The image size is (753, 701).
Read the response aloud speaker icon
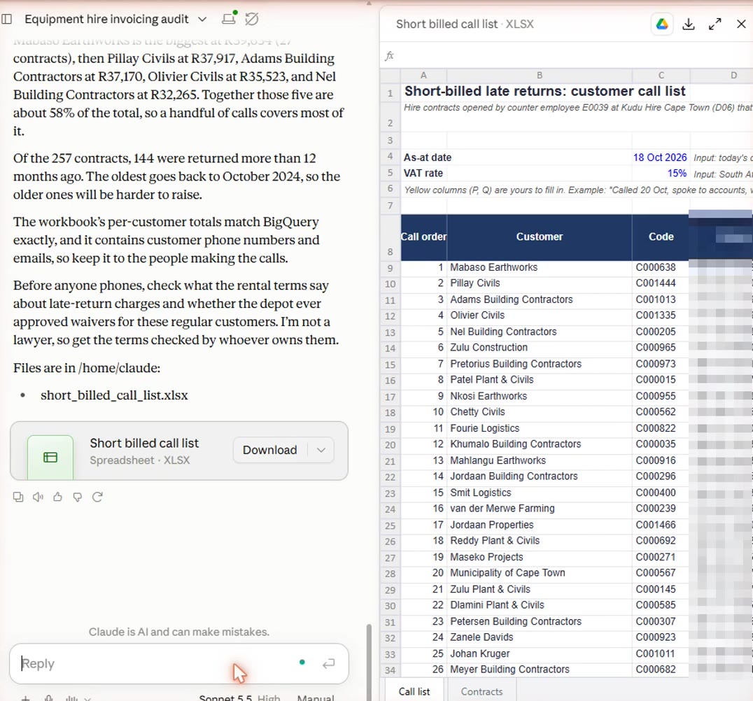pyautogui.click(x=38, y=497)
